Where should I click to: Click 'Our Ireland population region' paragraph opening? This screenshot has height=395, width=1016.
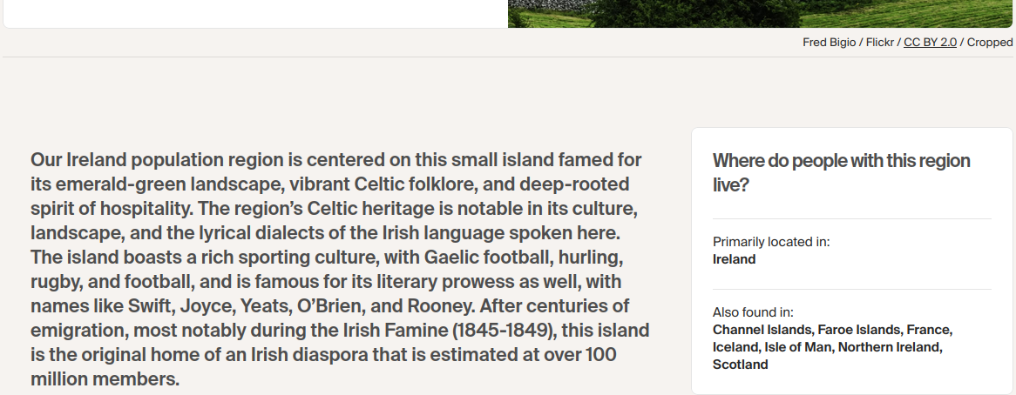(x=157, y=160)
